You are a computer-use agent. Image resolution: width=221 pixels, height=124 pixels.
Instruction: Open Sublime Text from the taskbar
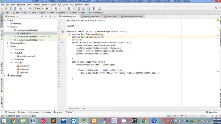[x=54, y=121]
